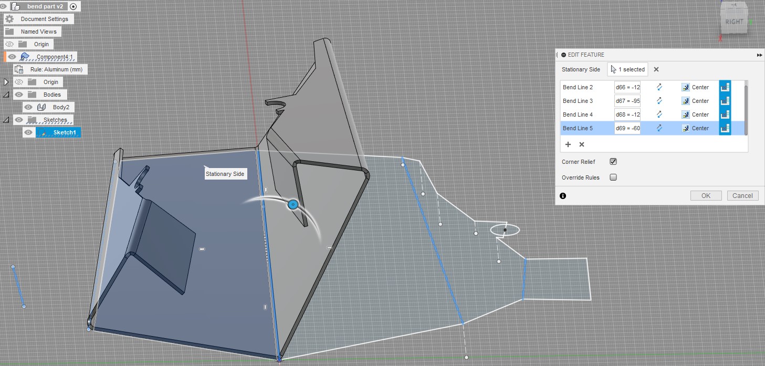The image size is (765, 366).
Task: Edit the d69 bend angle value field
Action: pyautogui.click(x=627, y=128)
